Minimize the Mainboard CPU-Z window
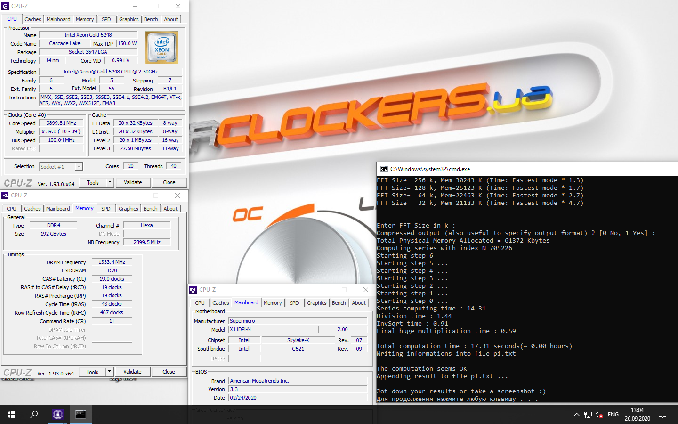This screenshot has width=678, height=424. pos(323,290)
